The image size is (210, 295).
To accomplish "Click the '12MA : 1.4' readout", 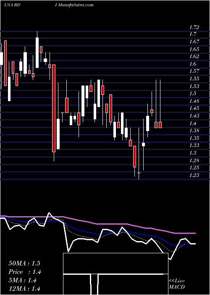I will click(x=24, y=289).
